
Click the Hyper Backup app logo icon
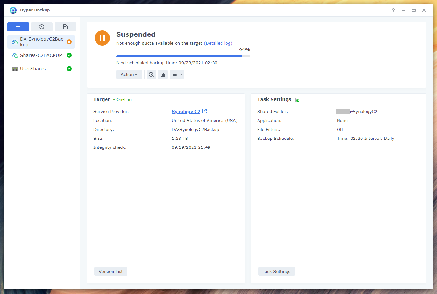(13, 10)
